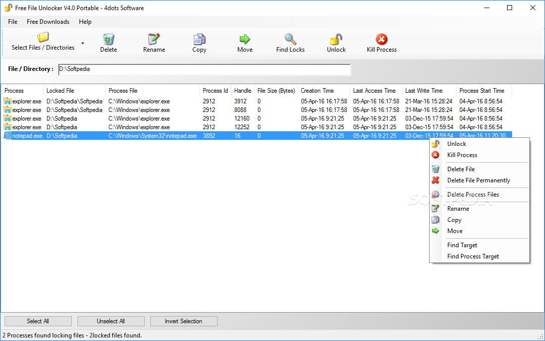The width and height of the screenshot is (545, 341).
Task: Choose Kill Process in the context menu
Action: (x=479, y=155)
